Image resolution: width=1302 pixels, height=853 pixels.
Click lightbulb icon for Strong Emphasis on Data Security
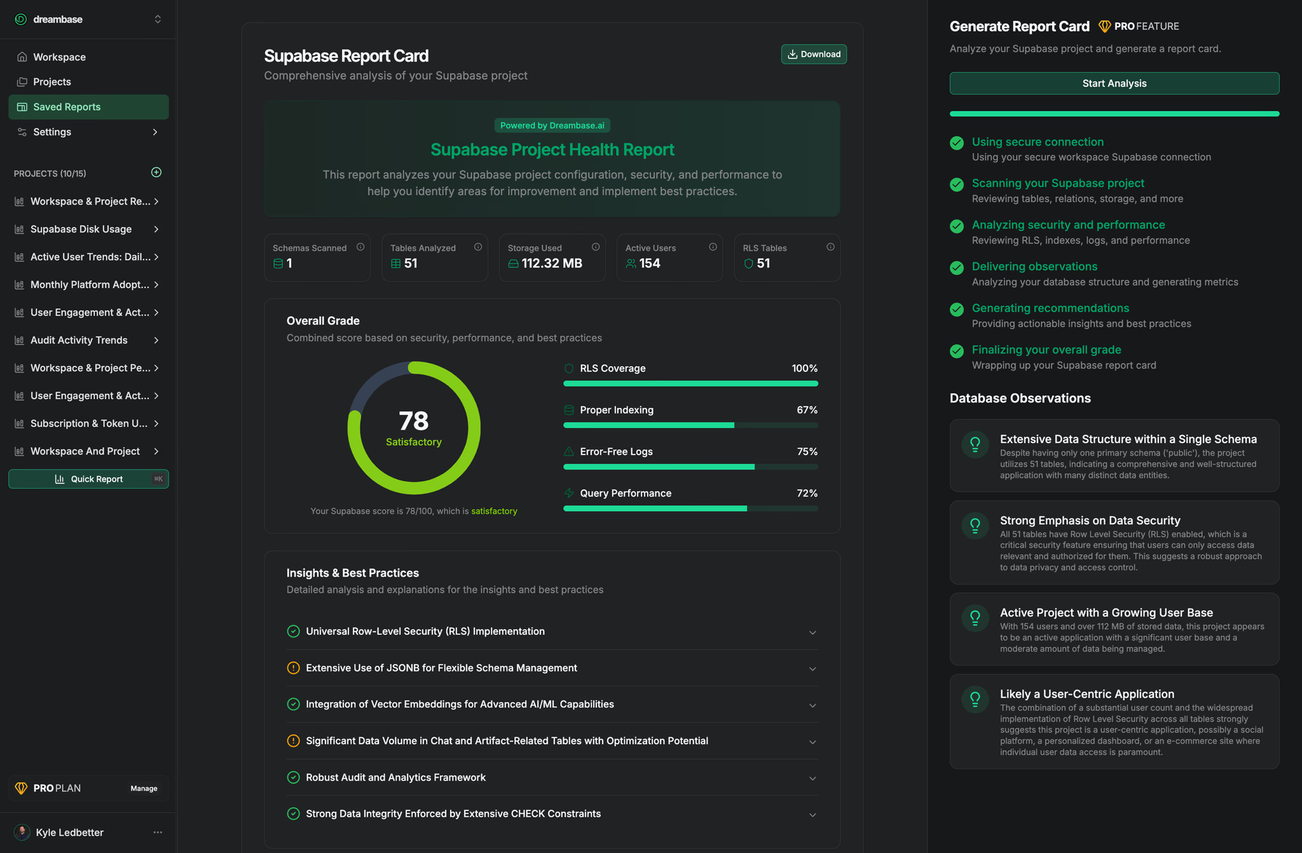click(975, 526)
